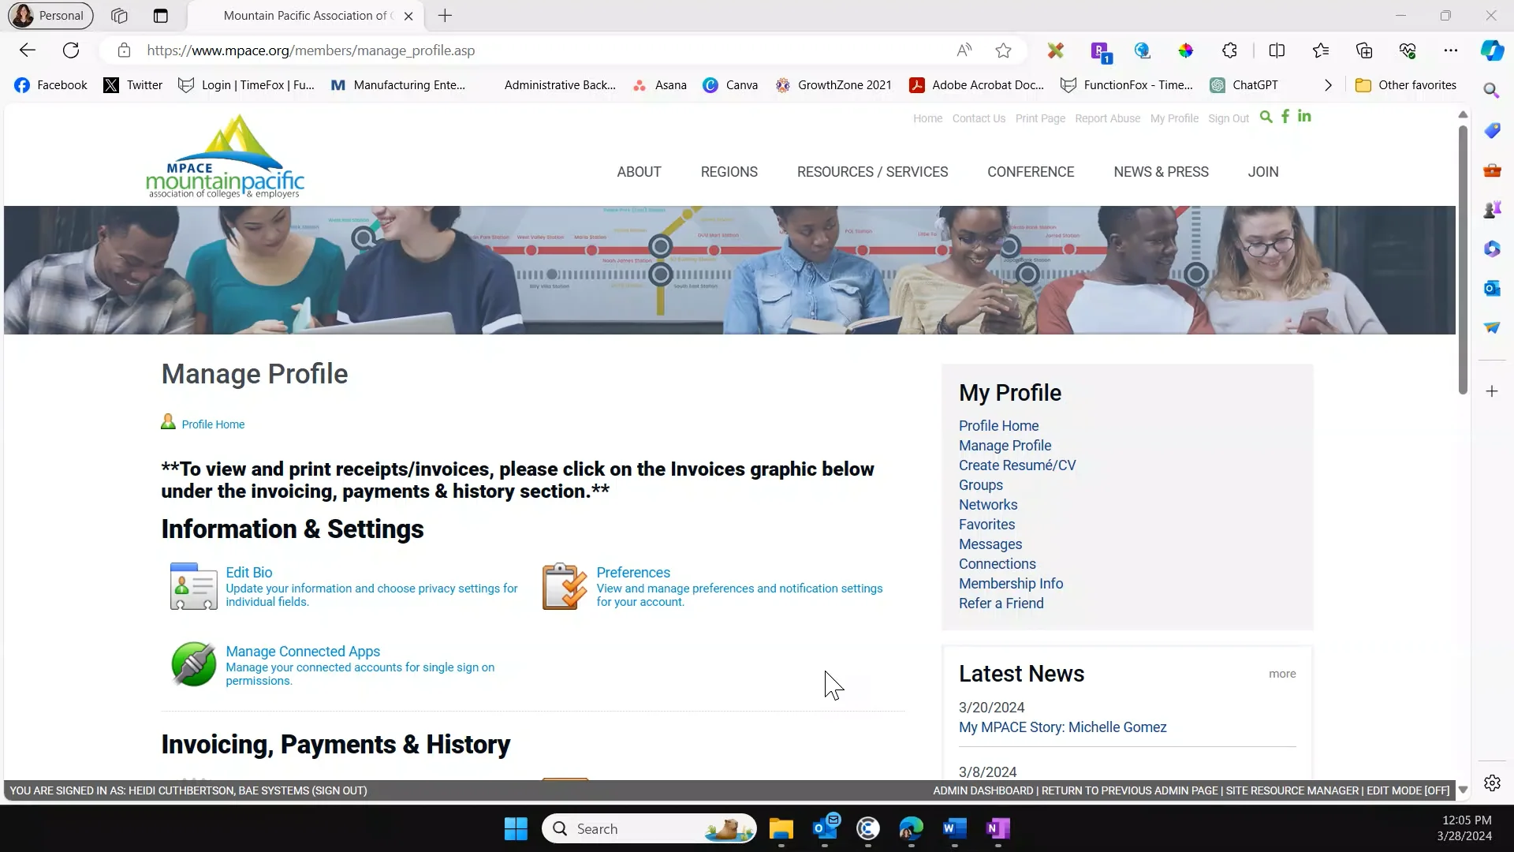Open the MPACE Facebook icon in the header
The width and height of the screenshot is (1514, 852).
[1285, 117]
